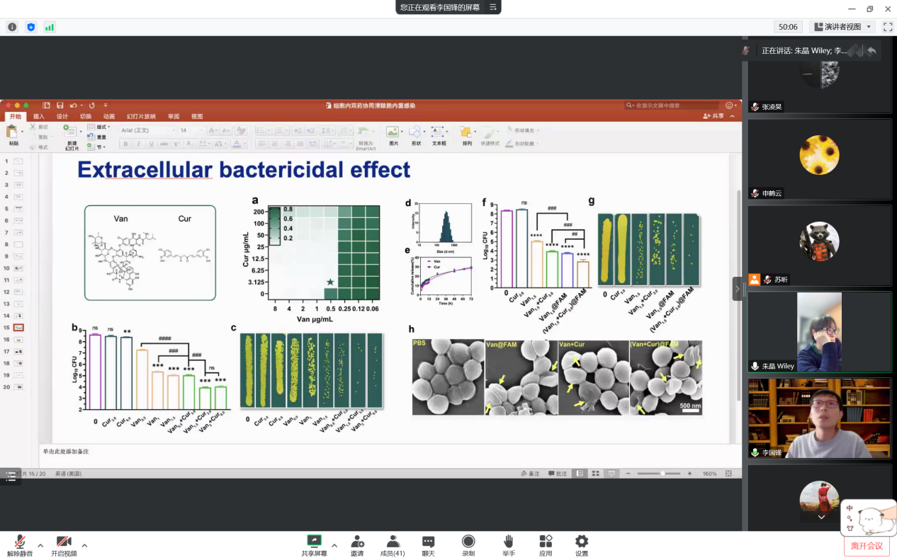The image size is (897, 560).
Task: Select slide 15 thumbnail in slide panel
Action: 18,328
